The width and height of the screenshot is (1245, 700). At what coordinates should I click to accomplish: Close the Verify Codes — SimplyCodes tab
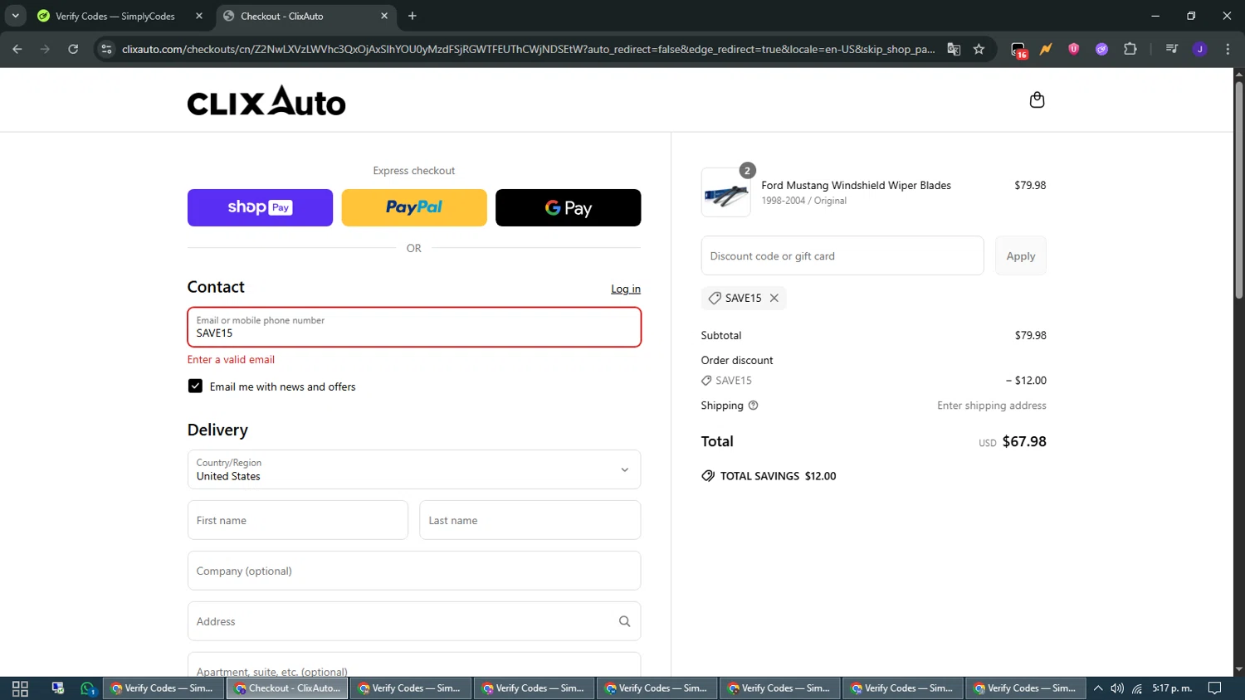pyautogui.click(x=199, y=16)
